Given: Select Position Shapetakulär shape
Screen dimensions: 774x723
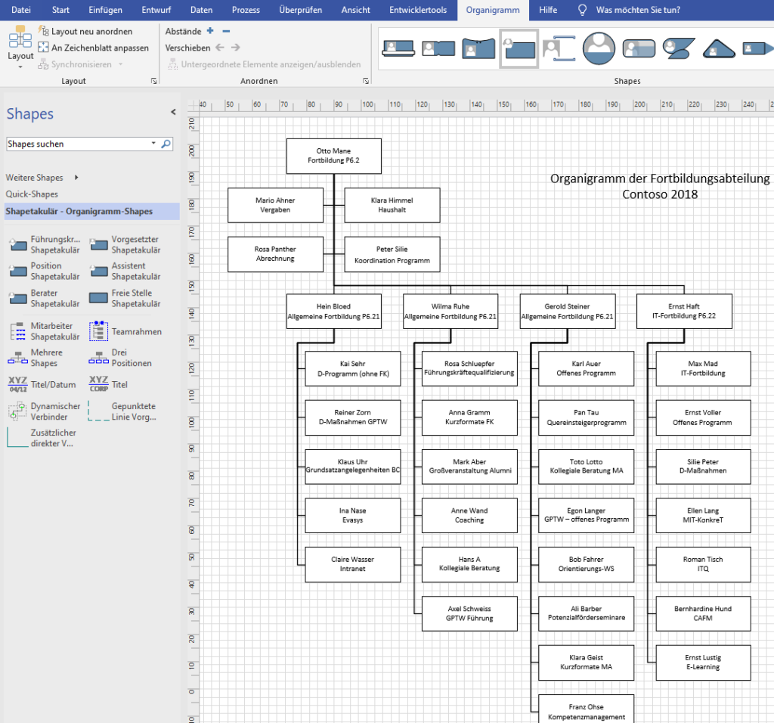Looking at the screenshot, I should 45,271.
